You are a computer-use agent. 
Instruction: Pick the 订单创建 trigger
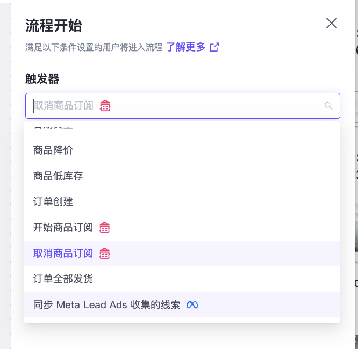(53, 202)
